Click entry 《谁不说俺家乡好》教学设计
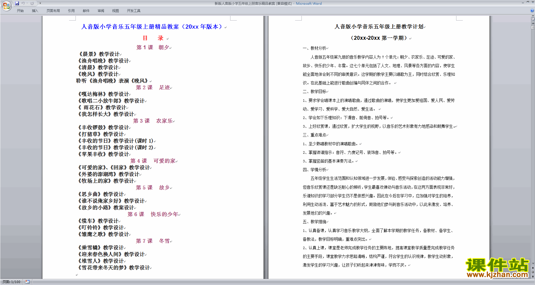Screen dimensions: 535x285 111,201
